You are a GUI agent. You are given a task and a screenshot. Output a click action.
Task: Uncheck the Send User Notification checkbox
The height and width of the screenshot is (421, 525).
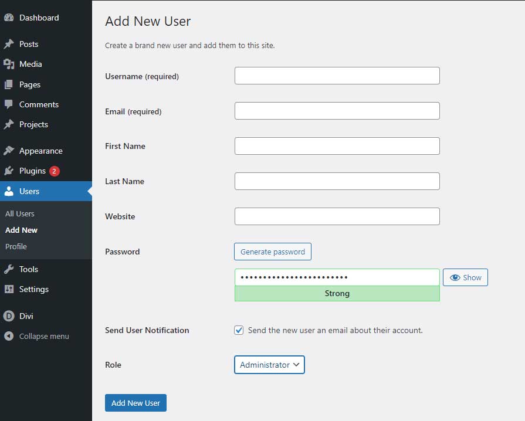point(239,330)
